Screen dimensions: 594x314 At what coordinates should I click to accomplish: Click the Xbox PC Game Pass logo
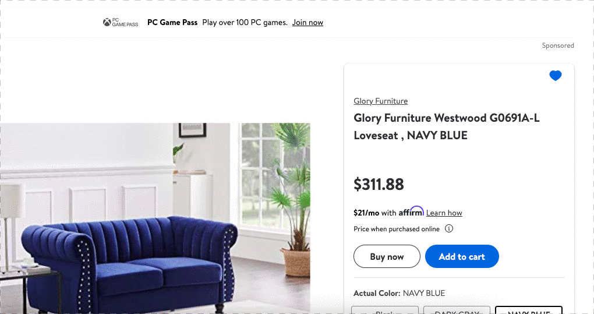coord(121,22)
